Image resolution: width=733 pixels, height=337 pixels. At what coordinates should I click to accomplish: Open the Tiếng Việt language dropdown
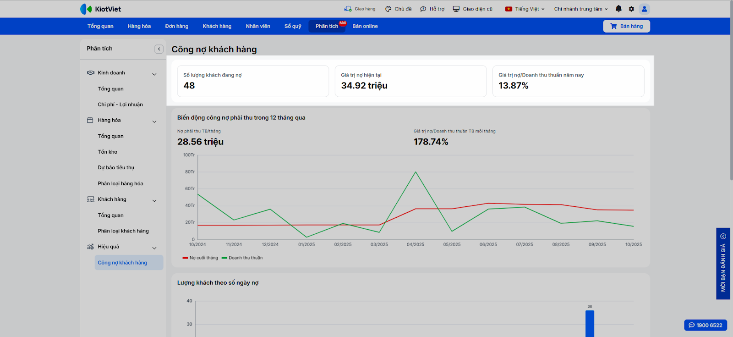pyautogui.click(x=525, y=9)
